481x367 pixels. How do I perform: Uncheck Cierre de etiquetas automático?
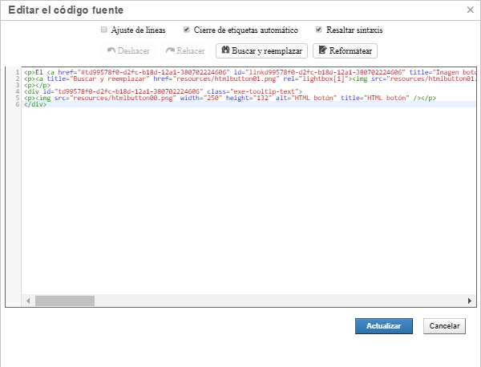(x=187, y=30)
